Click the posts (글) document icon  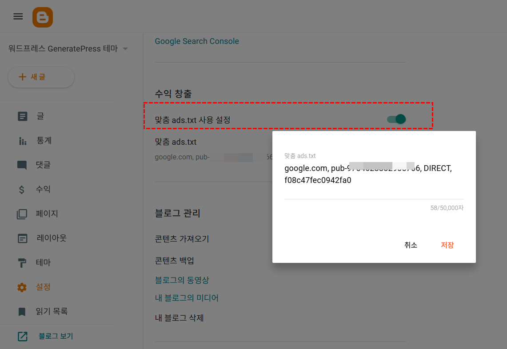(x=22, y=116)
